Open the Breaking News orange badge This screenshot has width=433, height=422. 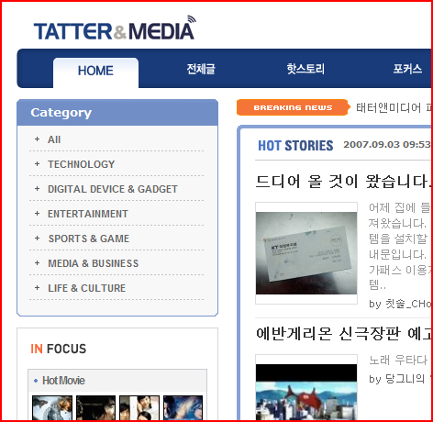coord(293,107)
